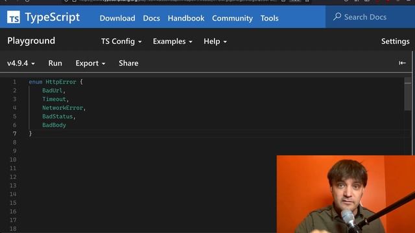This screenshot has height=233, width=415.
Task: Click the search magnifier icon
Action: [x=337, y=17]
